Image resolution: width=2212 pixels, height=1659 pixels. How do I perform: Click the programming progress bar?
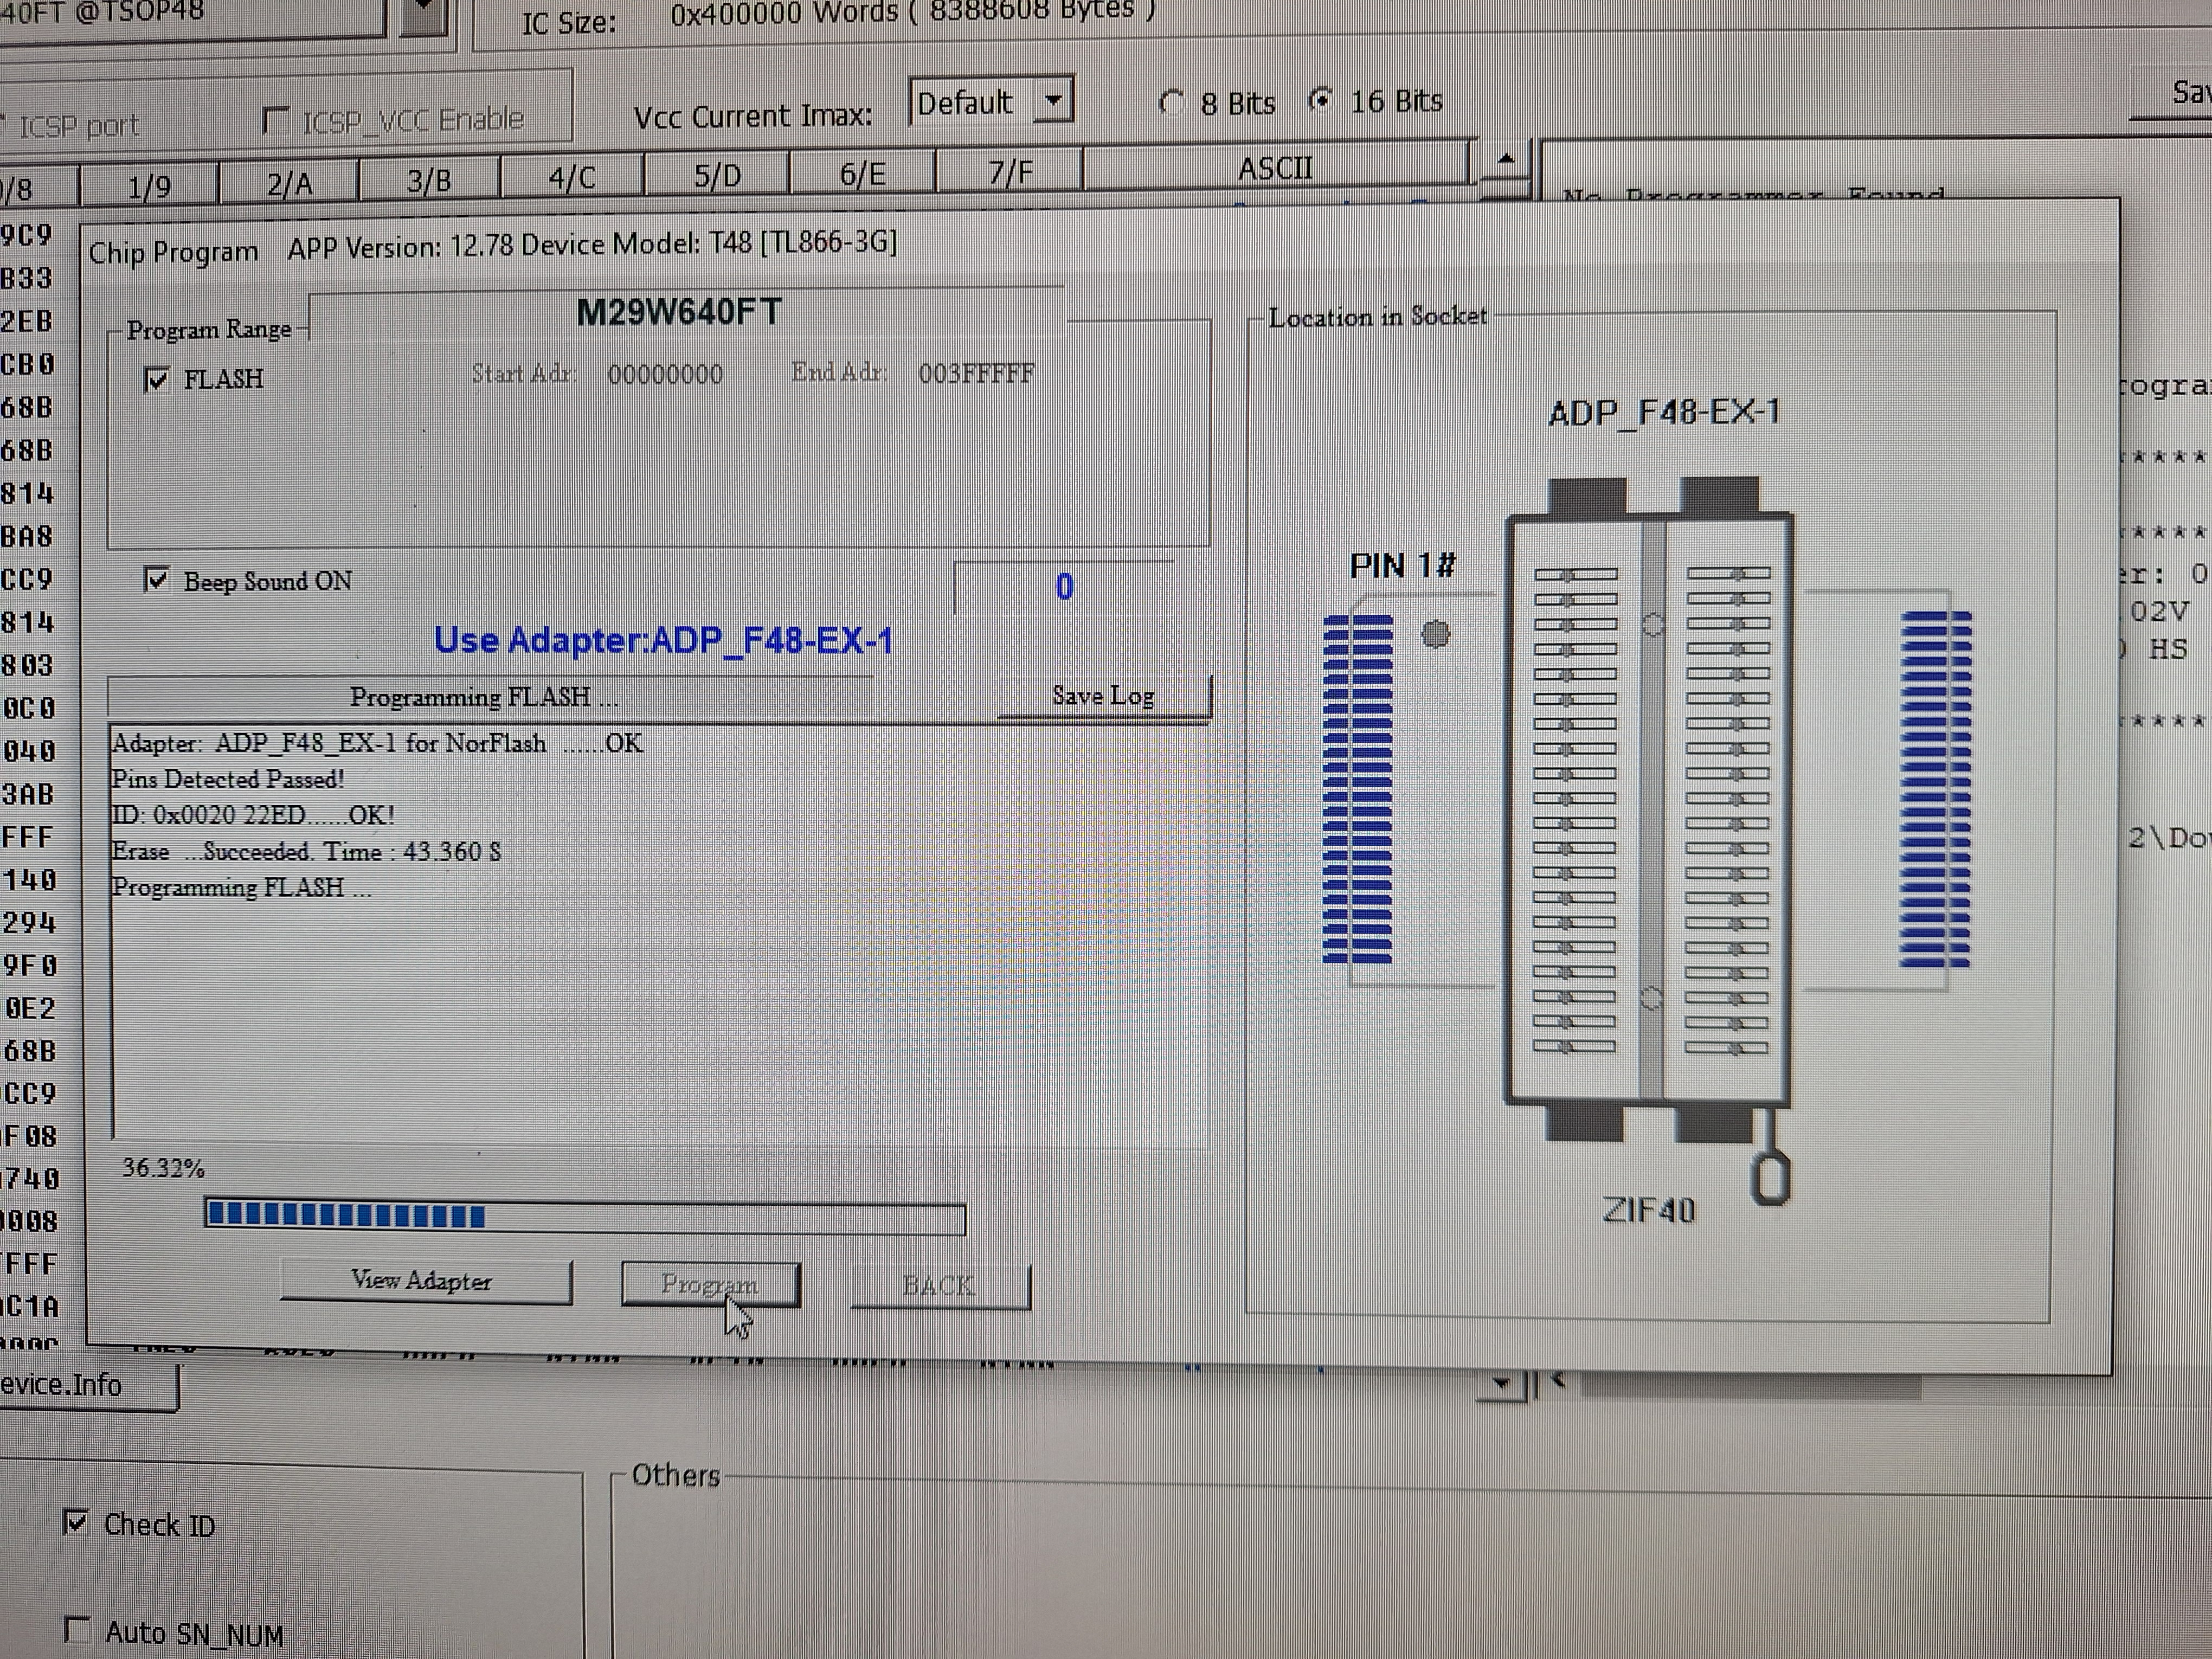click(x=584, y=1217)
